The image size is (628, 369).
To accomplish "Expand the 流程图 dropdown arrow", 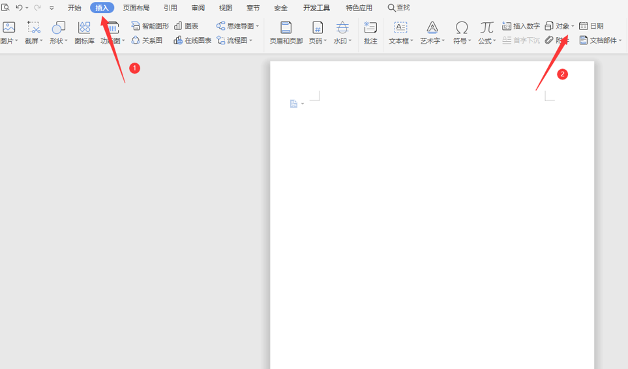I will (251, 41).
